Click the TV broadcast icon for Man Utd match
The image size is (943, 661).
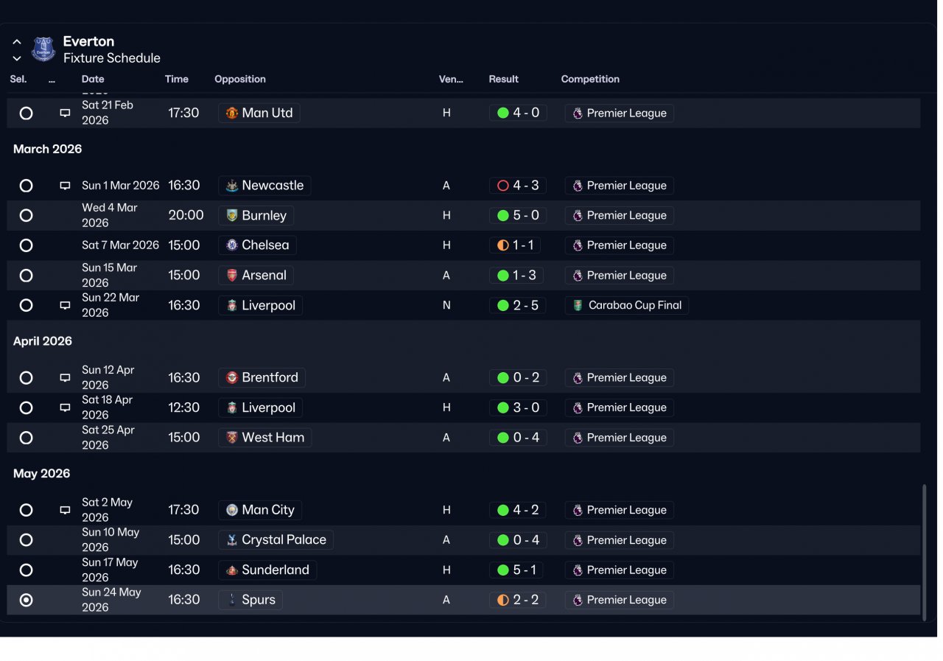coord(65,113)
